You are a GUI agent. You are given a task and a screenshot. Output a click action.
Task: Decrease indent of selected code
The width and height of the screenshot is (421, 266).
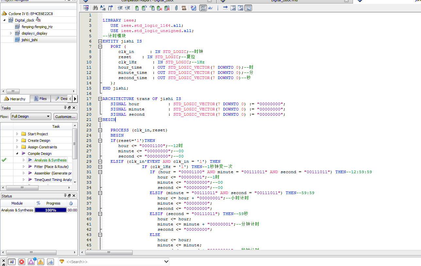[127, 8]
